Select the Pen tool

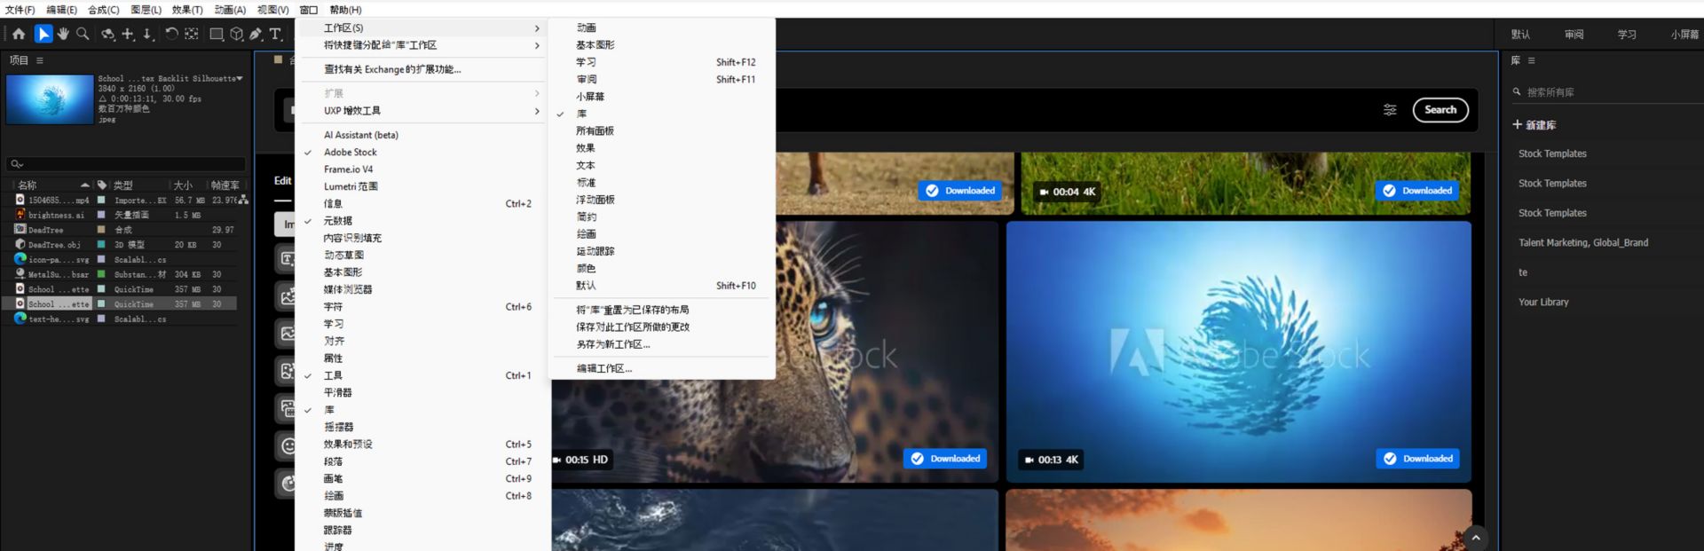(256, 34)
